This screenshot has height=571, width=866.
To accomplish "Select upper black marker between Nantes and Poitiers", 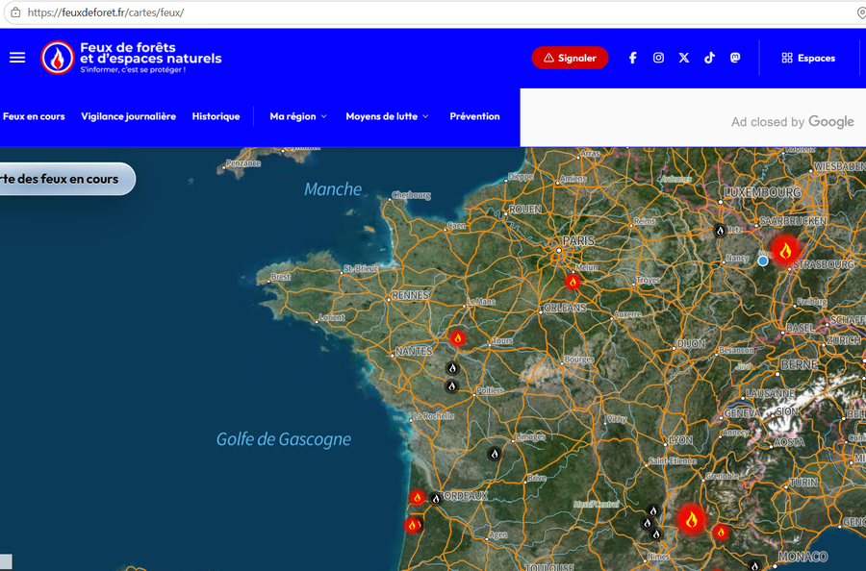I will [452, 368].
